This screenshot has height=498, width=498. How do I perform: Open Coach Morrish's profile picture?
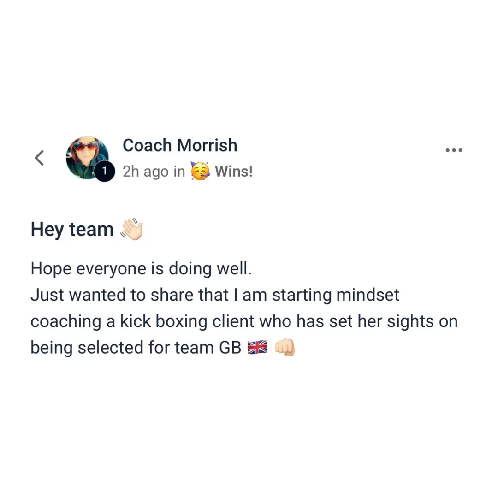87,158
